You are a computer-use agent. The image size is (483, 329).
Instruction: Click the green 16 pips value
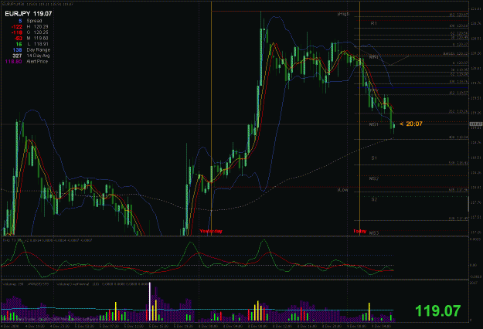point(19,44)
